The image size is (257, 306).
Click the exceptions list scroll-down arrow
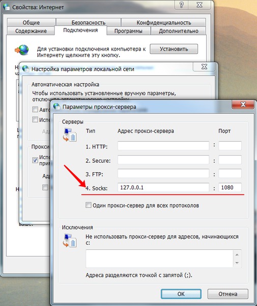237,263
